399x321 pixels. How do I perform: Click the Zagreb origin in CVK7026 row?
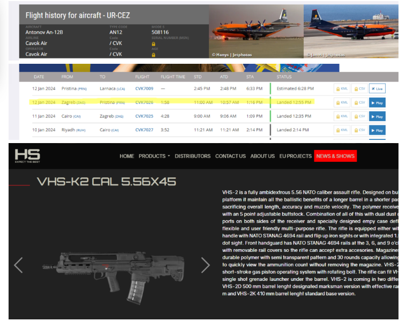73,102
